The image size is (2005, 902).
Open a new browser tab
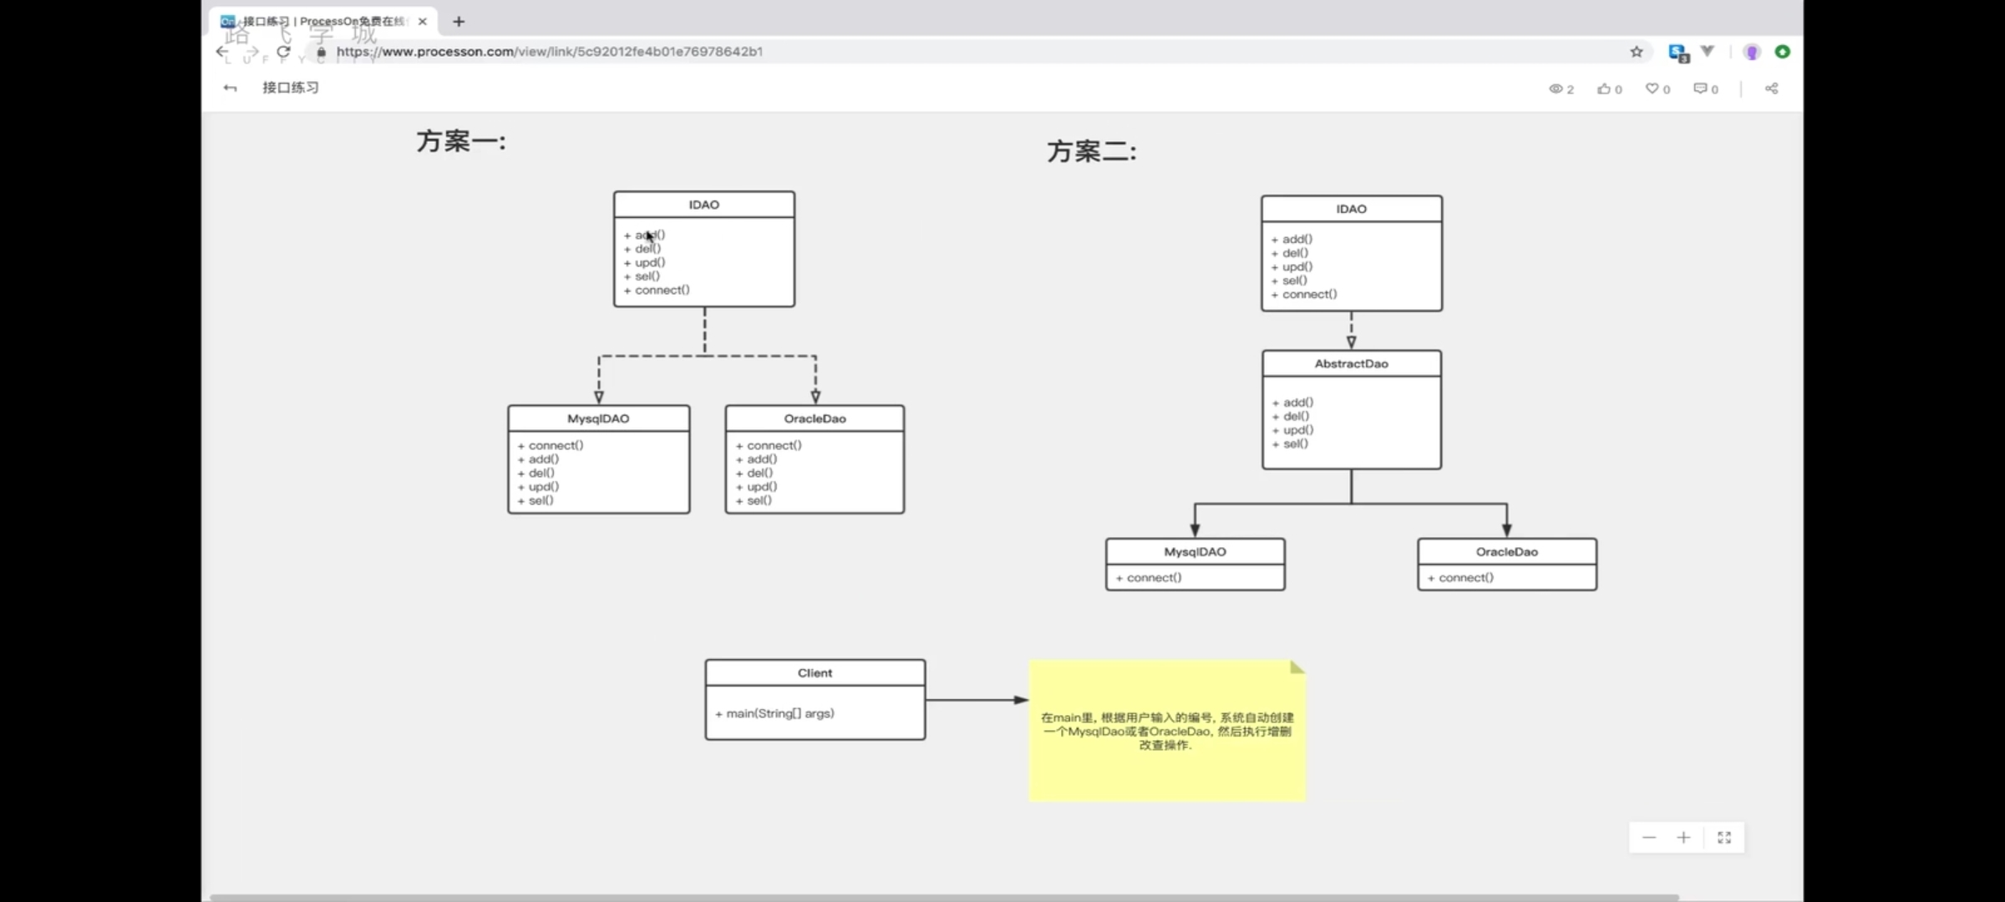[459, 22]
